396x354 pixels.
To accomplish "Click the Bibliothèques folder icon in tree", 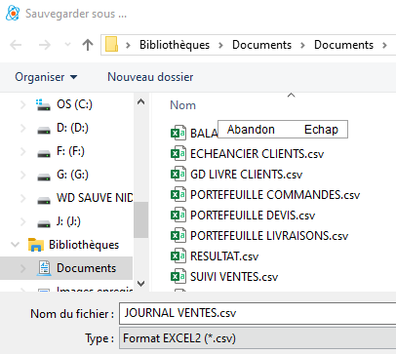I will [x=36, y=245].
